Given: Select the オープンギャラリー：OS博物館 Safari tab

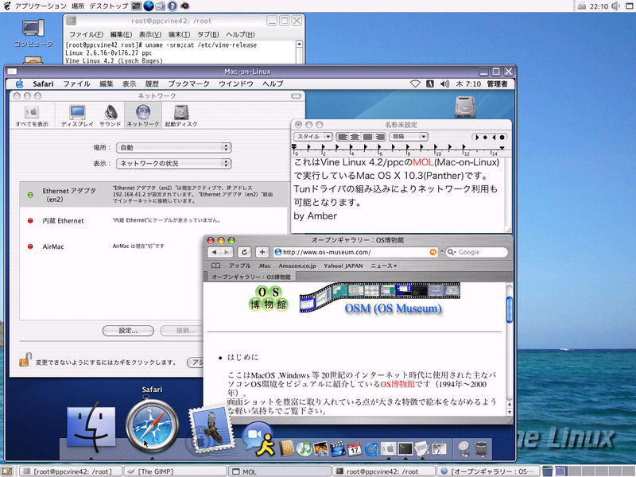Looking at the screenshot, I should 250,277.
